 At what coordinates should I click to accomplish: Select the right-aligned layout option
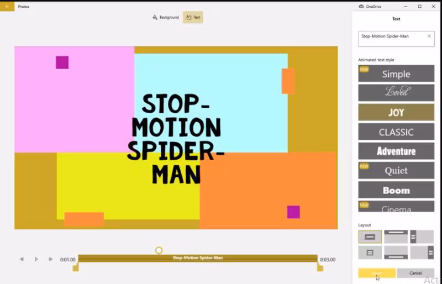click(x=422, y=253)
